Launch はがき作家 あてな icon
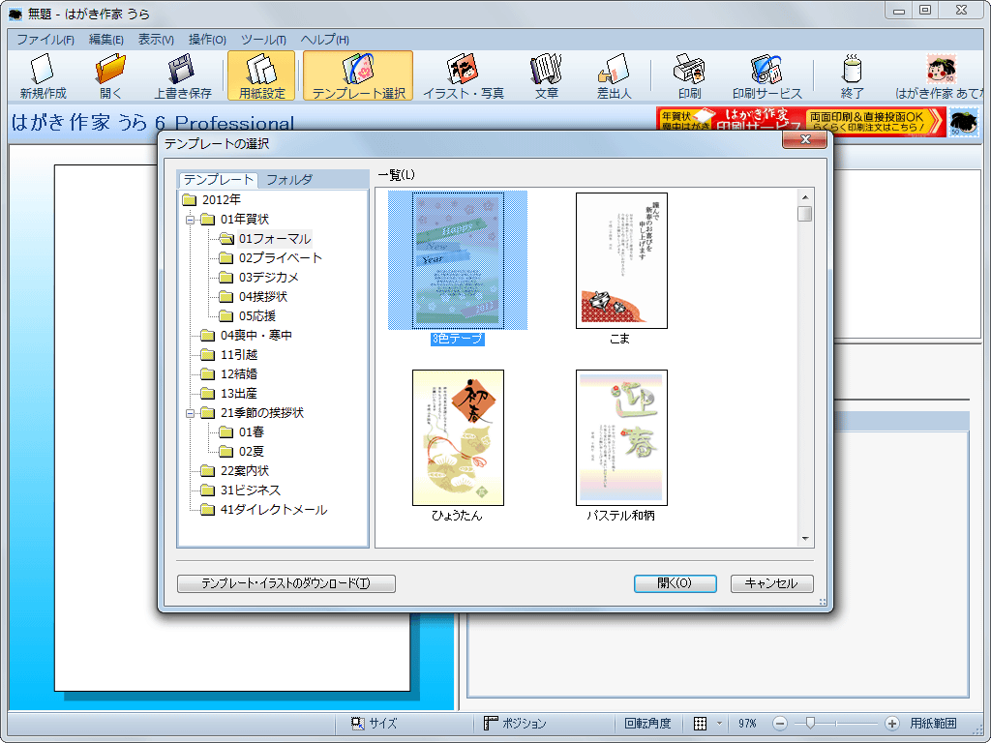991x743 pixels. click(x=941, y=76)
